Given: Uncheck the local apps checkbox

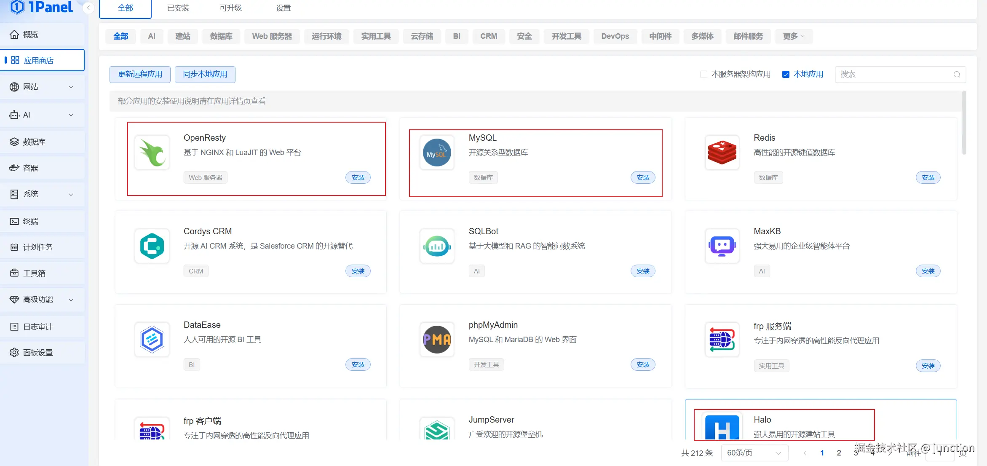Looking at the screenshot, I should pos(786,75).
